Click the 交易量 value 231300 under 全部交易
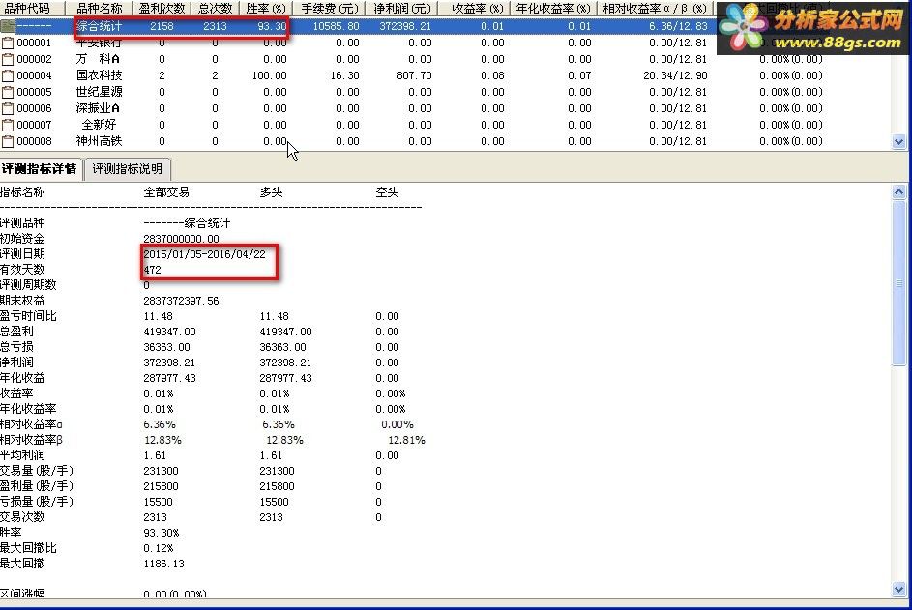912x610 pixels. (x=162, y=471)
